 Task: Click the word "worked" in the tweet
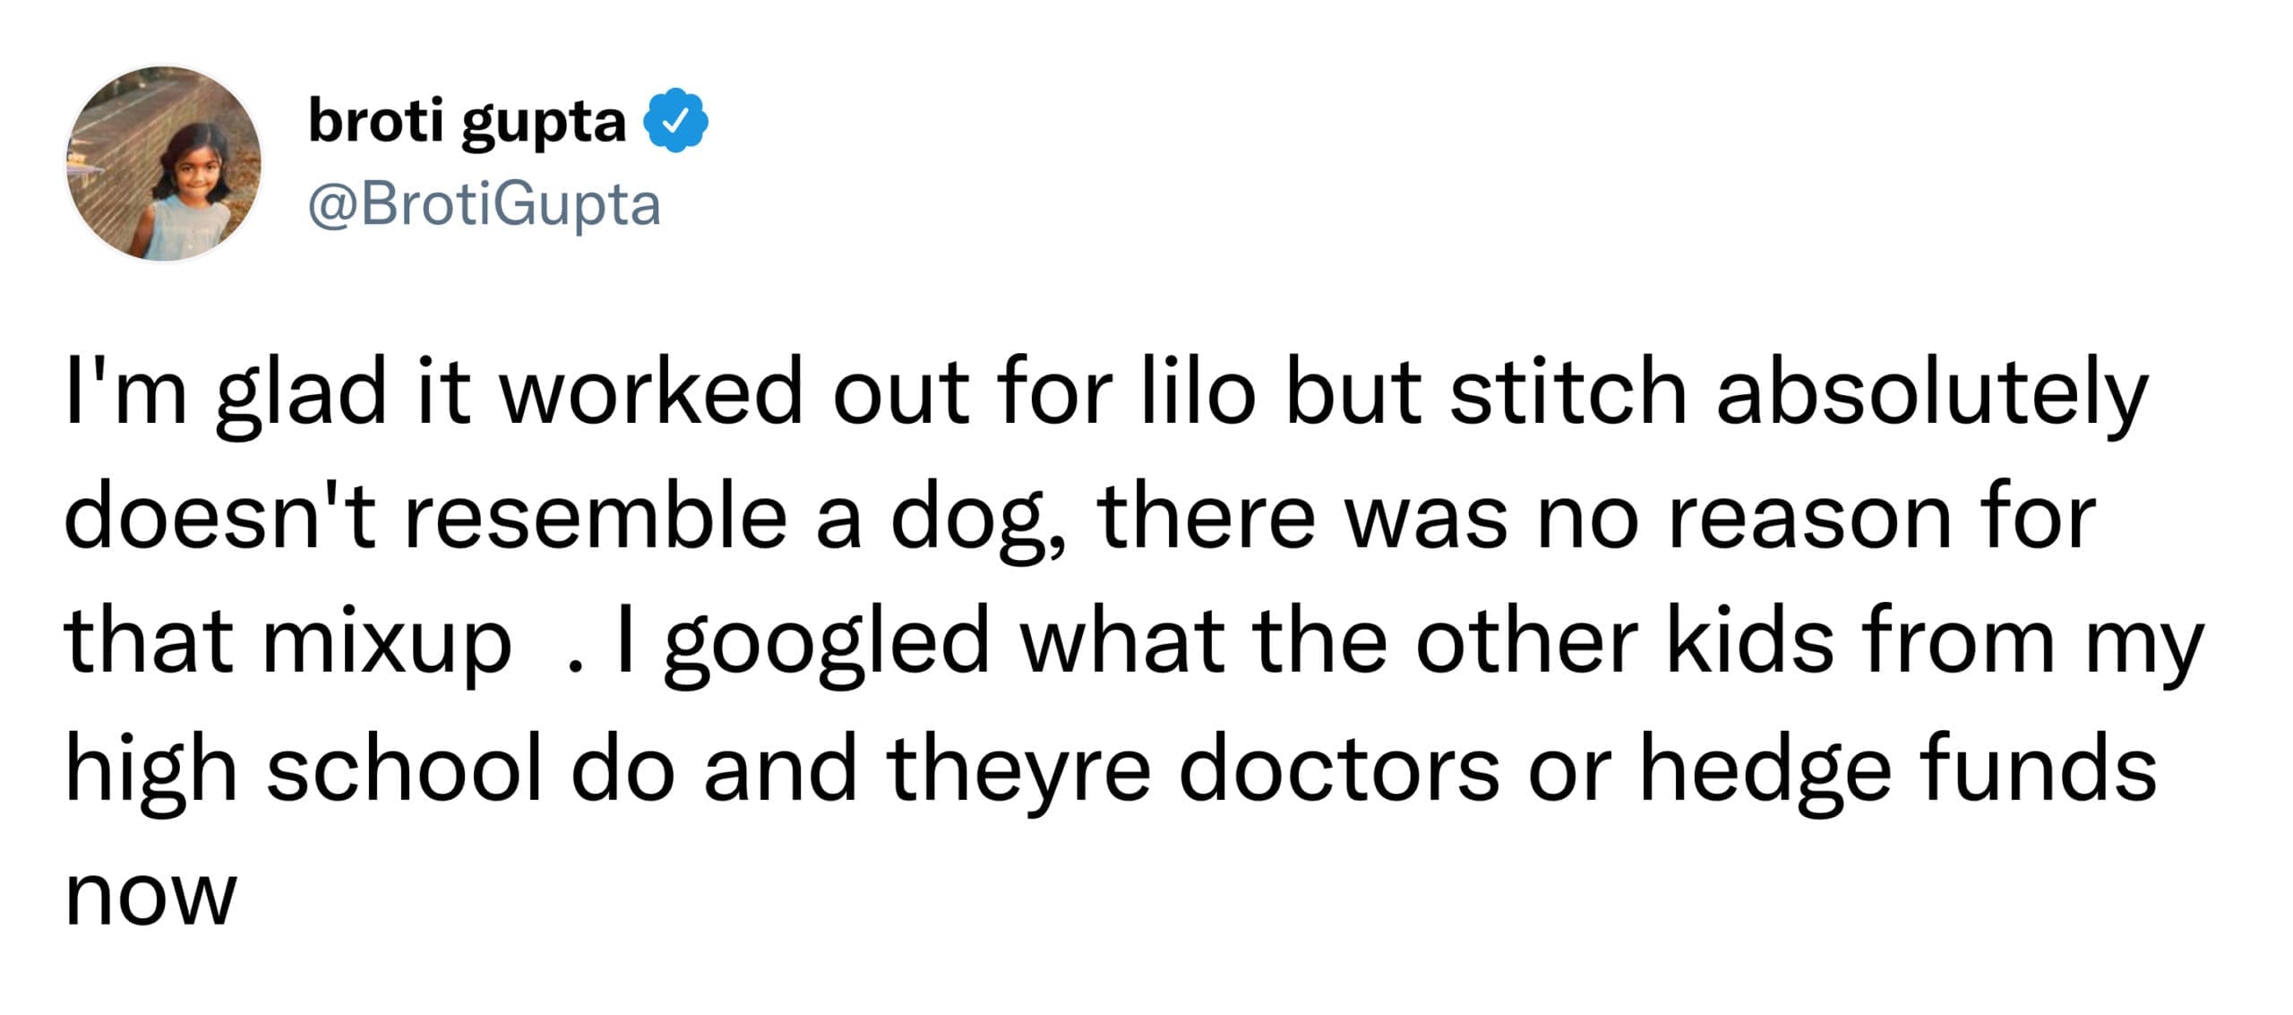(652, 392)
